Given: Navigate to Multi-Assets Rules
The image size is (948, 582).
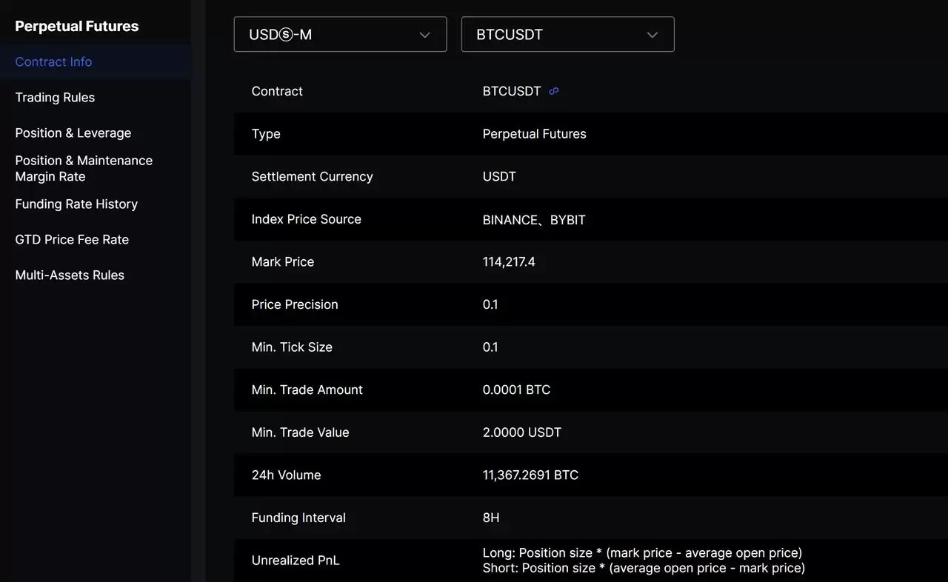Looking at the screenshot, I should [x=70, y=275].
